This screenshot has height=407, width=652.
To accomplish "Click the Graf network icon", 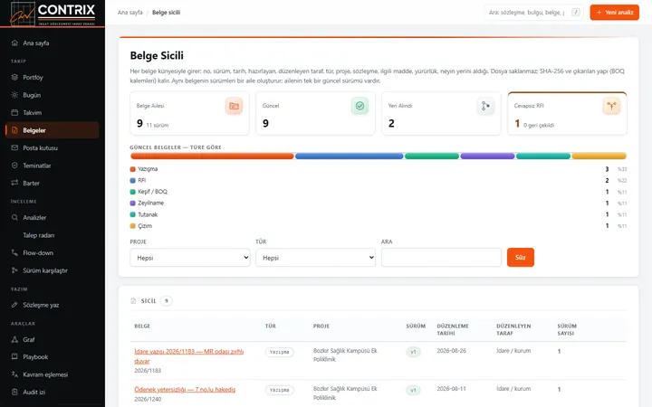I will 14,339.
